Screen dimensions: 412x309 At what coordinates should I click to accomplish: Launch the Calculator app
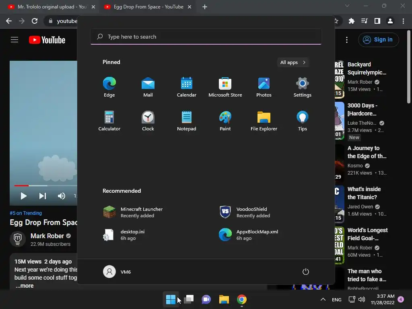tap(109, 121)
